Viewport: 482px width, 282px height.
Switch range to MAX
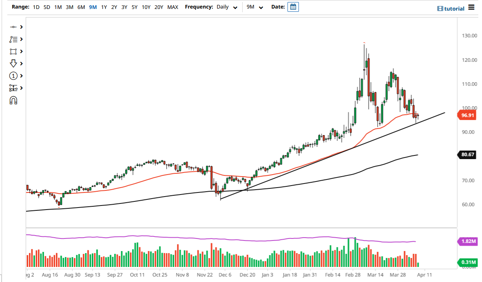coord(172,7)
